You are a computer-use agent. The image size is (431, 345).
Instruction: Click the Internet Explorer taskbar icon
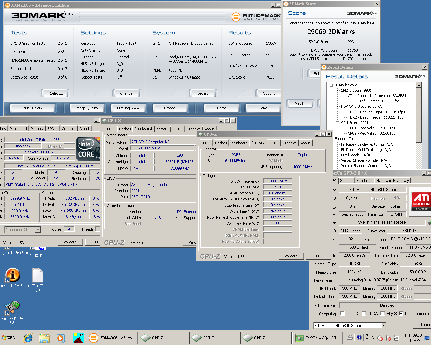28,338
